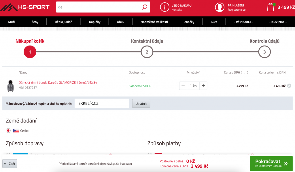Open Nadměrné velikosti menu
The image size is (295, 172).
point(154,22)
